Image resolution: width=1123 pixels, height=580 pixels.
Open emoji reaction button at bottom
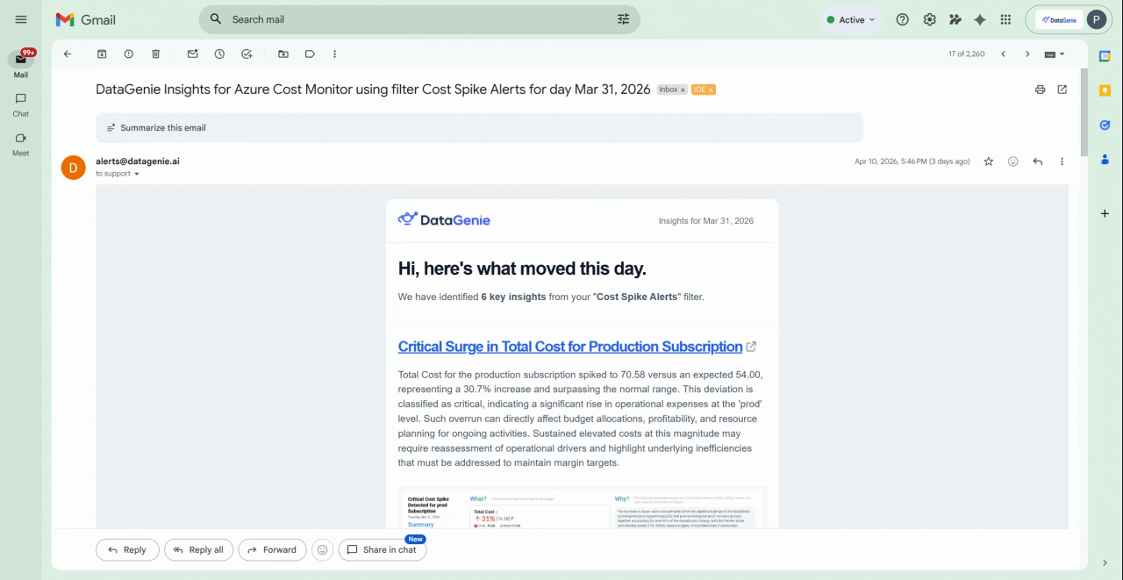pyautogui.click(x=322, y=550)
